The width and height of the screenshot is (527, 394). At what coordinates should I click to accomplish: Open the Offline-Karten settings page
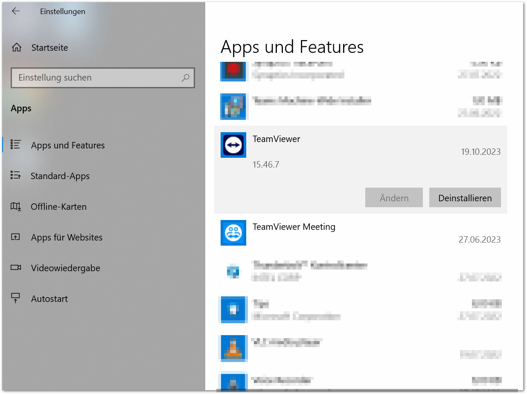(x=58, y=206)
